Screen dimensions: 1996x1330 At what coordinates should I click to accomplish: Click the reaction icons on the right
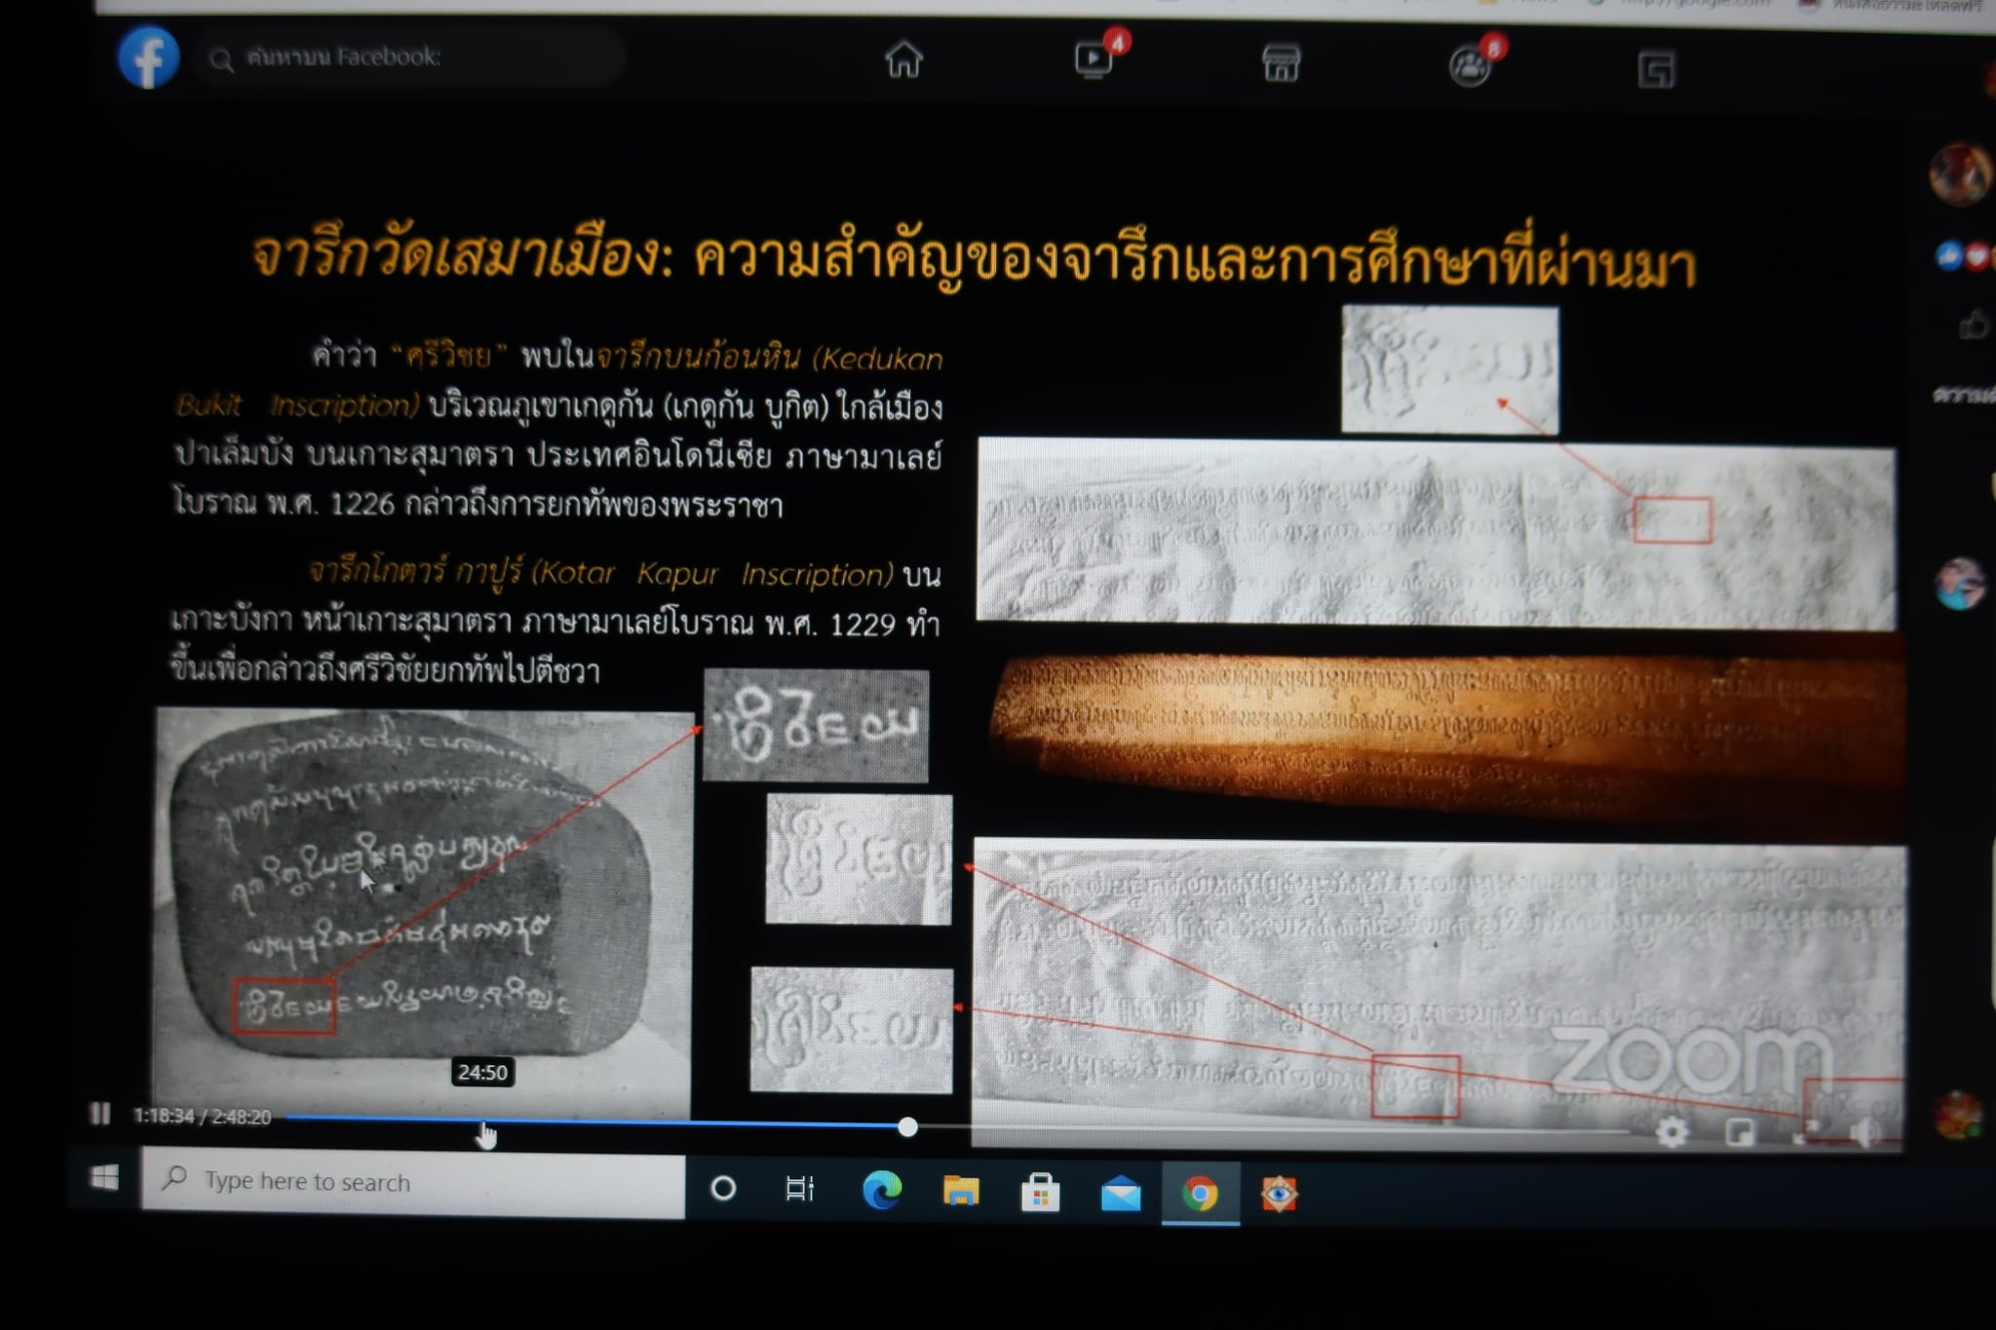[x=1963, y=256]
